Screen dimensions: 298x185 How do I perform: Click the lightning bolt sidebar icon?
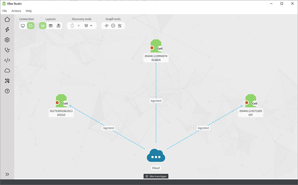[7, 29]
